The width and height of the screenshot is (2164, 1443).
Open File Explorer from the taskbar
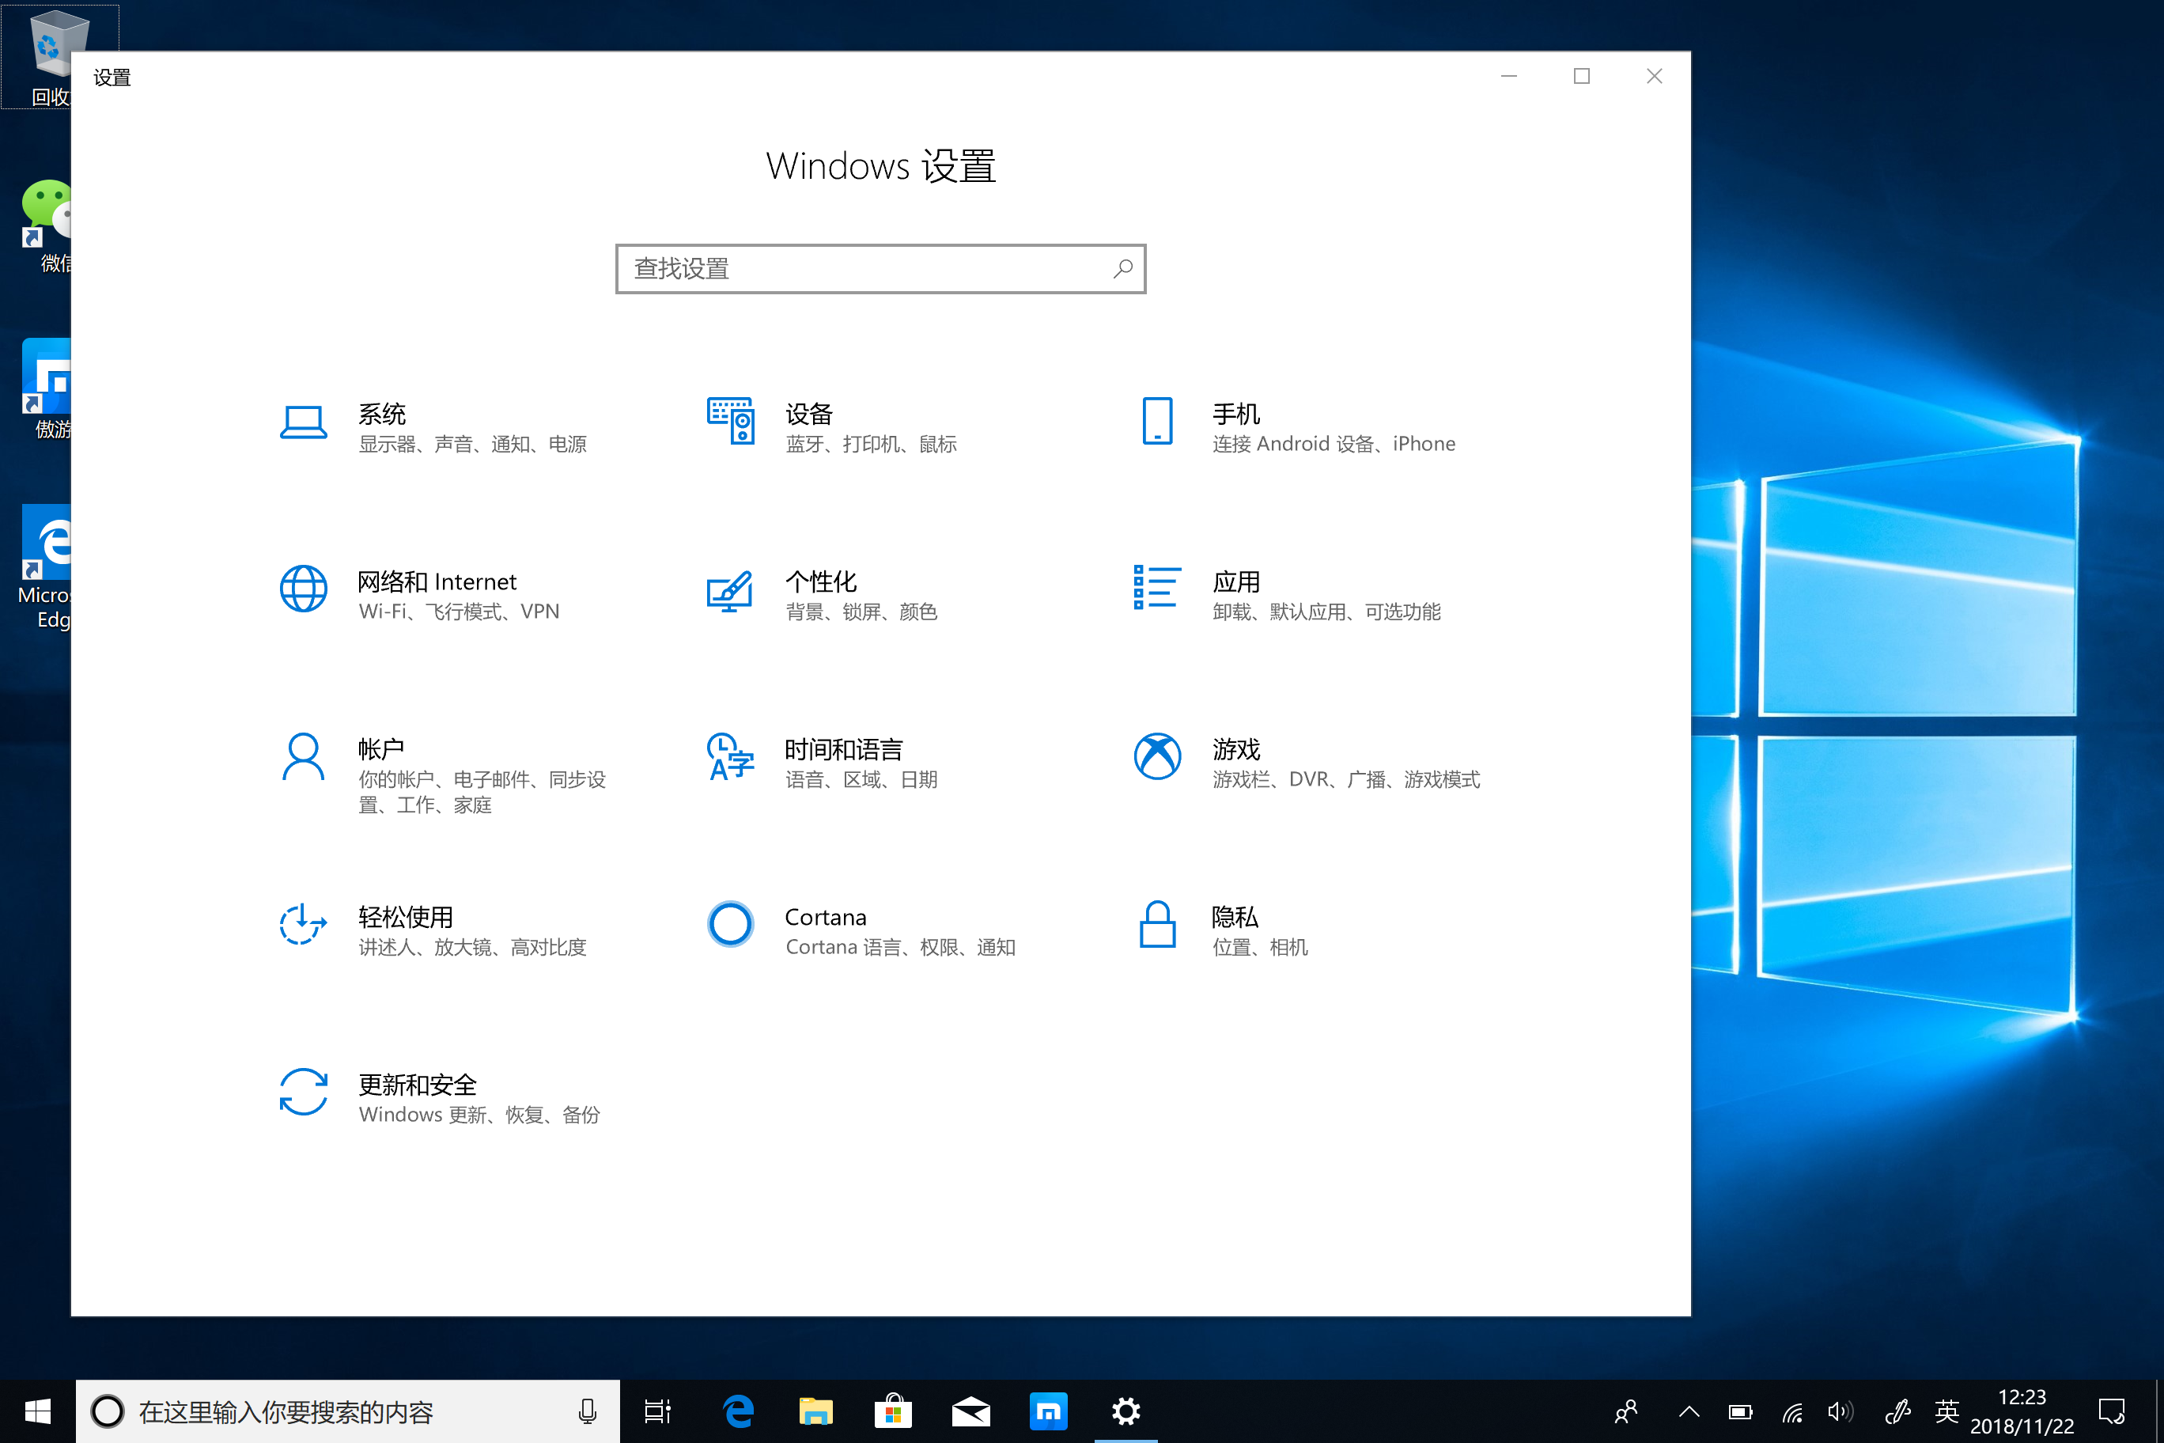(815, 1411)
